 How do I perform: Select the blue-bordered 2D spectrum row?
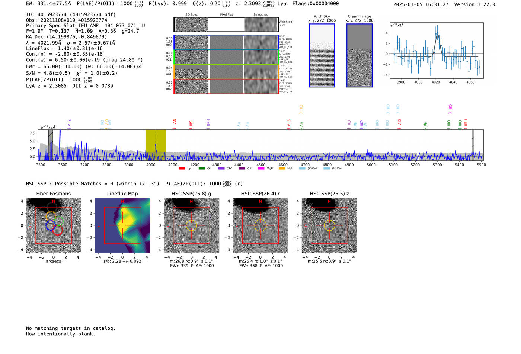(x=226, y=42)
